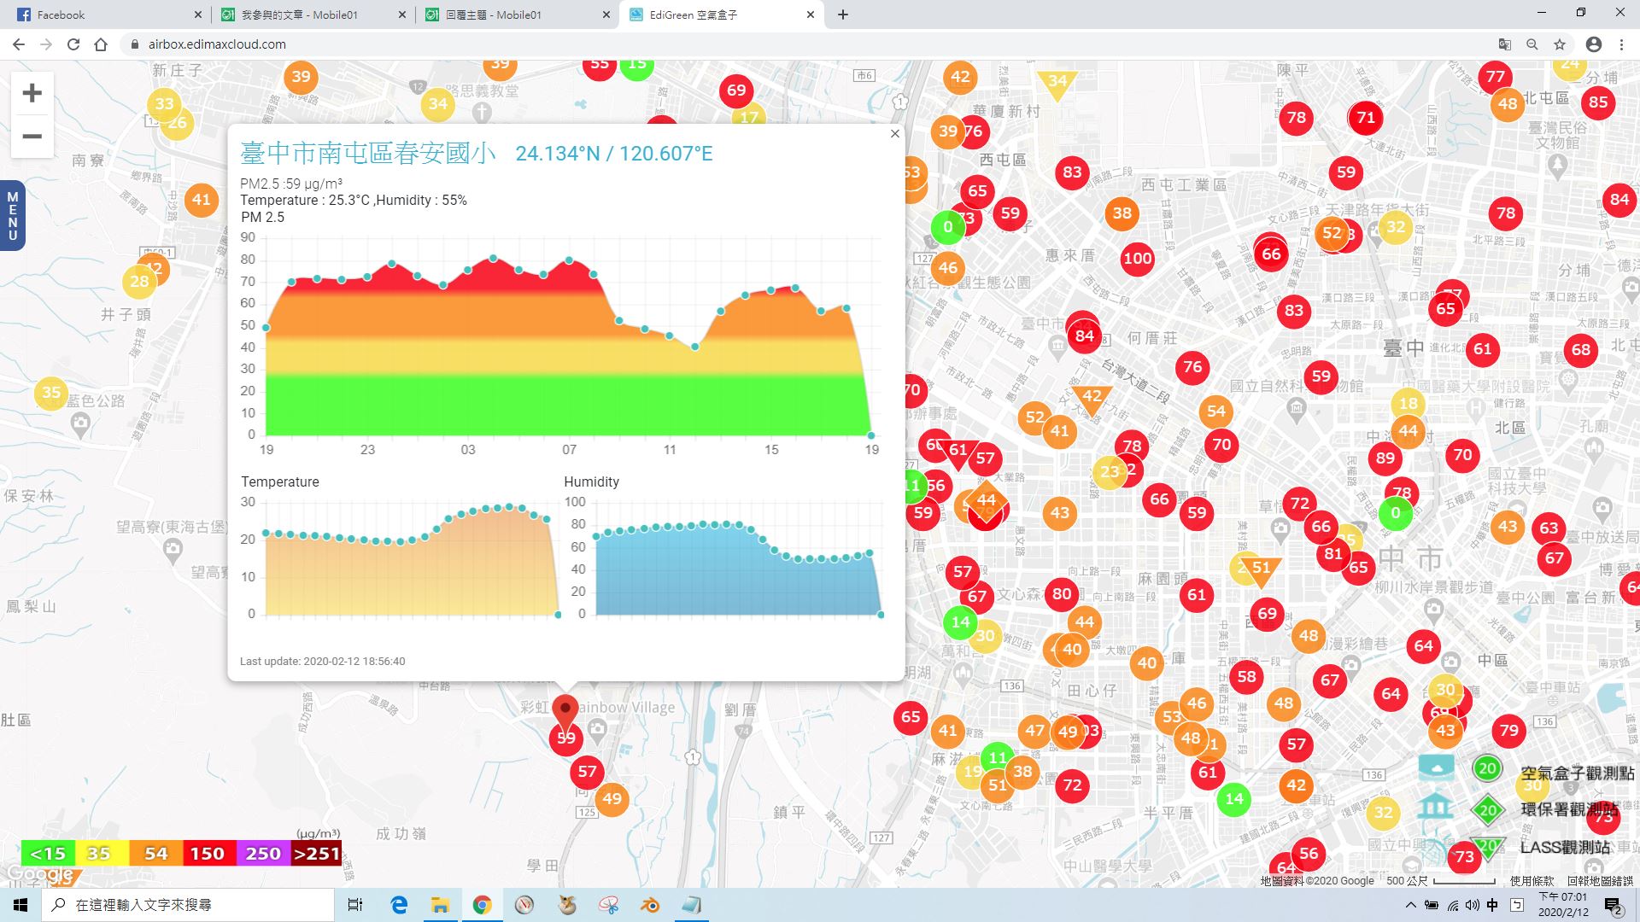Image resolution: width=1640 pixels, height=922 pixels.
Task: Open Blender from the taskbar
Action: coord(650,905)
